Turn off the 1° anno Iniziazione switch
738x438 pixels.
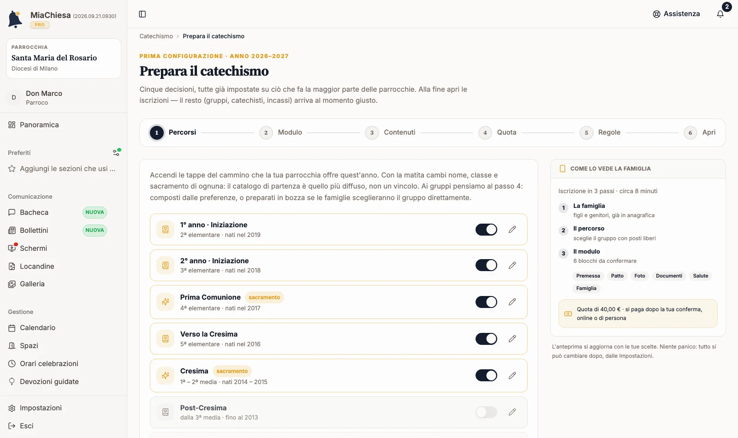486,230
